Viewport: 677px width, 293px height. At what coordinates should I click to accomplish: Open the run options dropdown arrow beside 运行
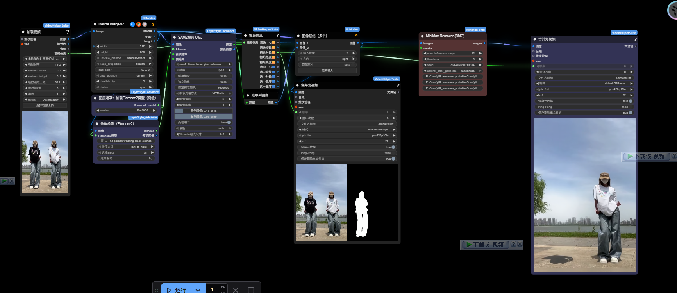(x=198, y=290)
